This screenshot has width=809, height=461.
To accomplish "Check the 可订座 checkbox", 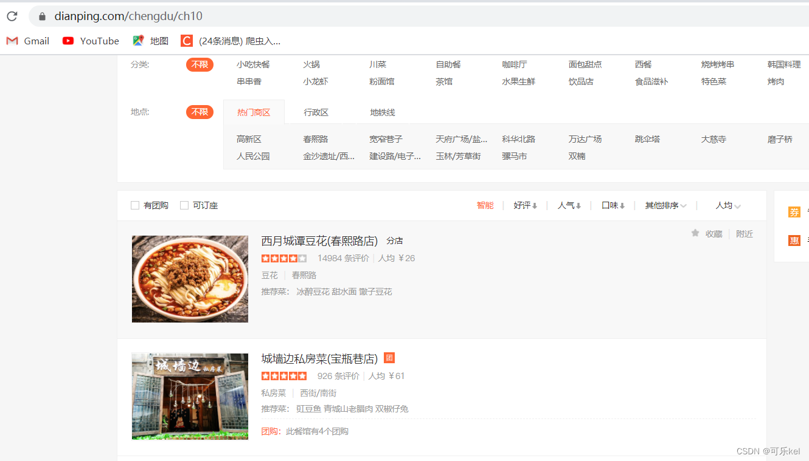I will coord(184,205).
